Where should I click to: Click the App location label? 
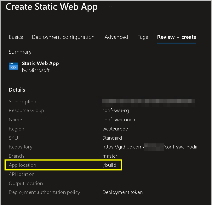pos(22,165)
